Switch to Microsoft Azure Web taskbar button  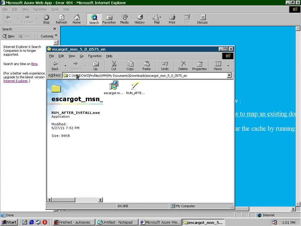[x=160, y=222]
